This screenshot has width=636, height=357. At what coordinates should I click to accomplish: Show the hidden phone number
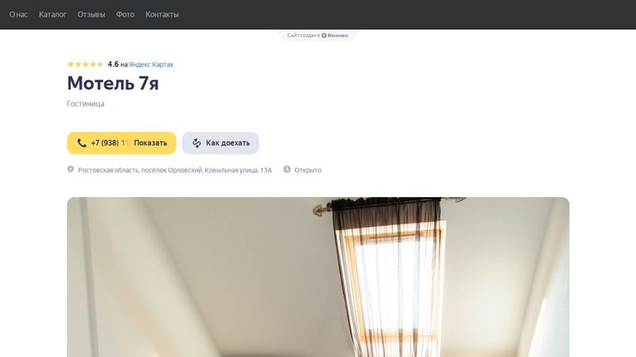[x=122, y=143]
